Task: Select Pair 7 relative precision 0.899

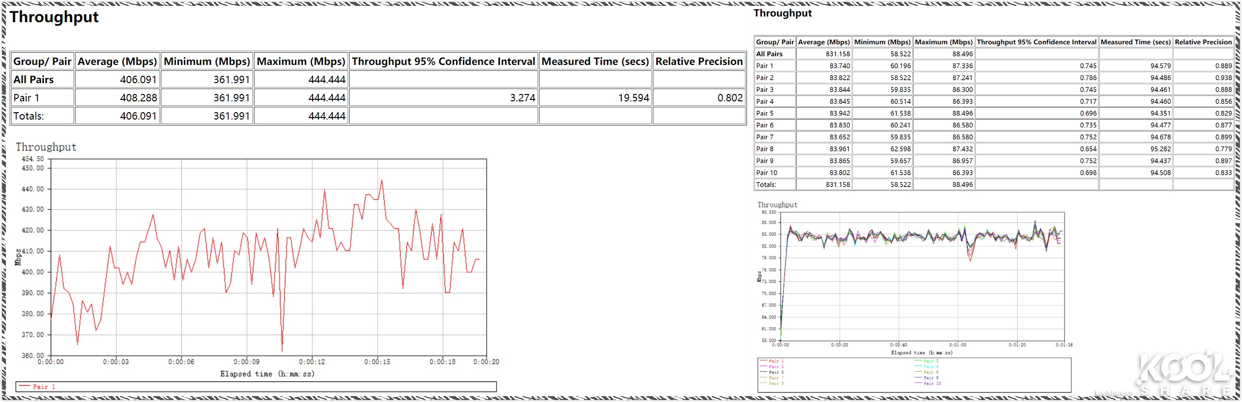Action: [x=1223, y=137]
